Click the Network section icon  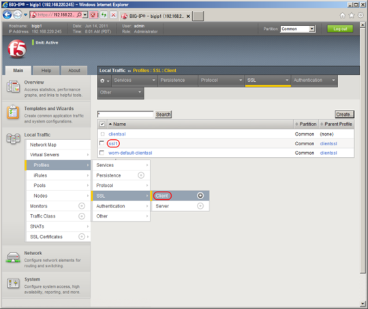pyautogui.click(x=13, y=257)
